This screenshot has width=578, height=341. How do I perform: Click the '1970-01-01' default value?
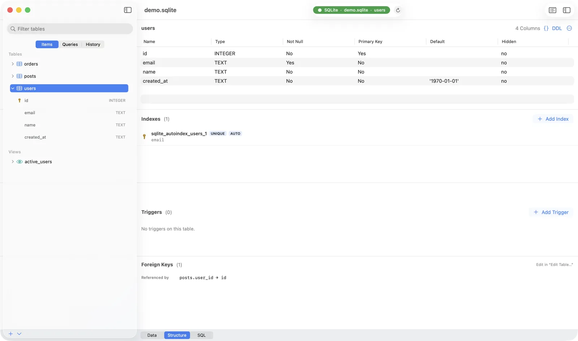pyautogui.click(x=444, y=81)
